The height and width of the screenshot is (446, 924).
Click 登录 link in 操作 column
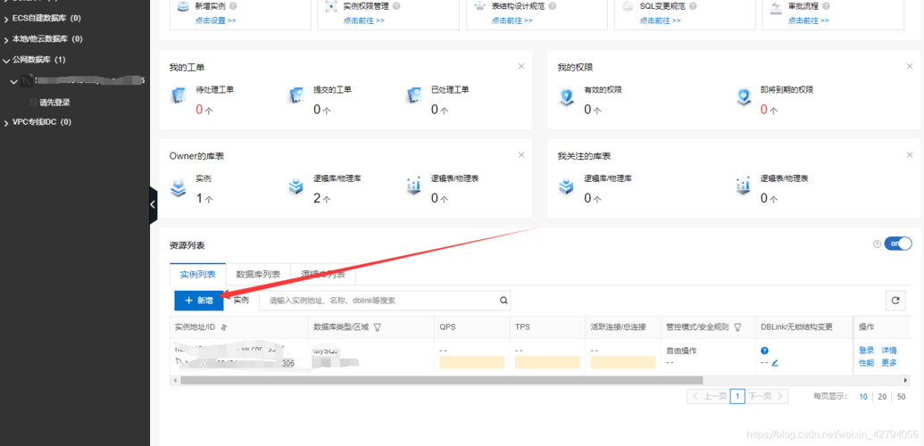pos(866,351)
